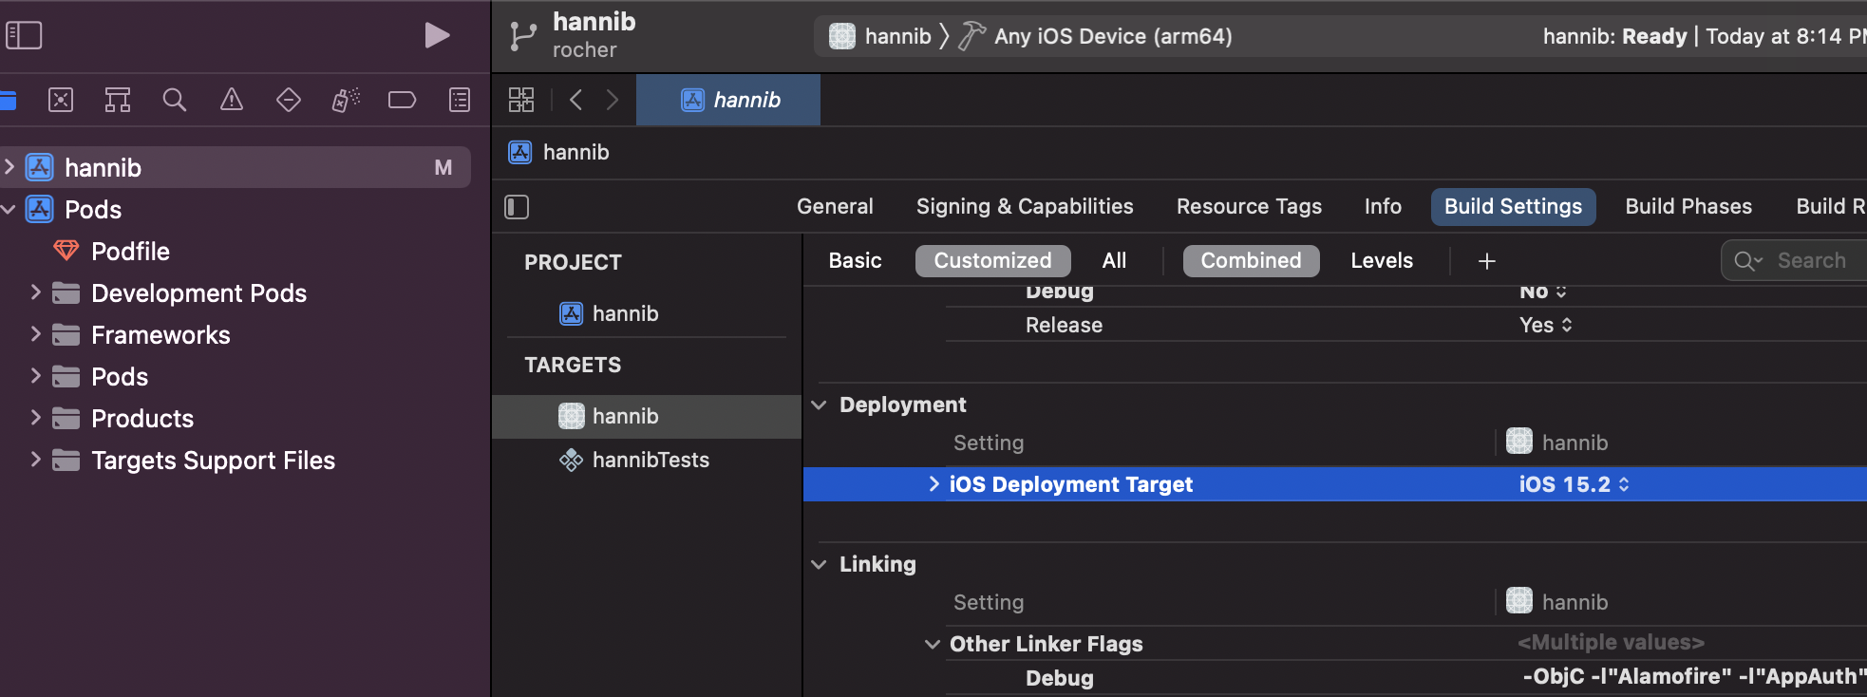Run the project with the play button
This screenshot has height=697, width=1867.
coord(437,36)
